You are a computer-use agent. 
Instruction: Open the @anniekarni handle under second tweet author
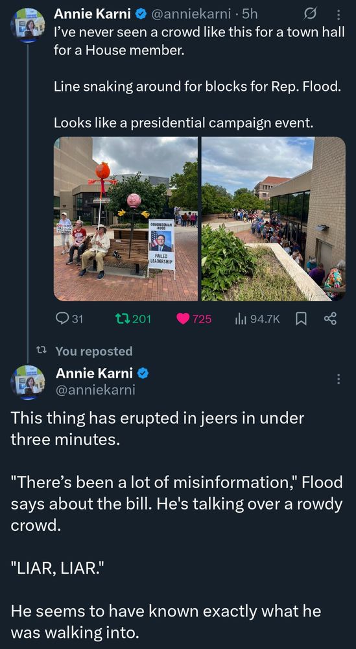[95, 390]
